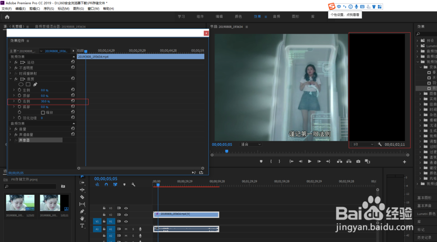Solo audio track A1
The height and width of the screenshot is (242, 437).
tap(133, 229)
